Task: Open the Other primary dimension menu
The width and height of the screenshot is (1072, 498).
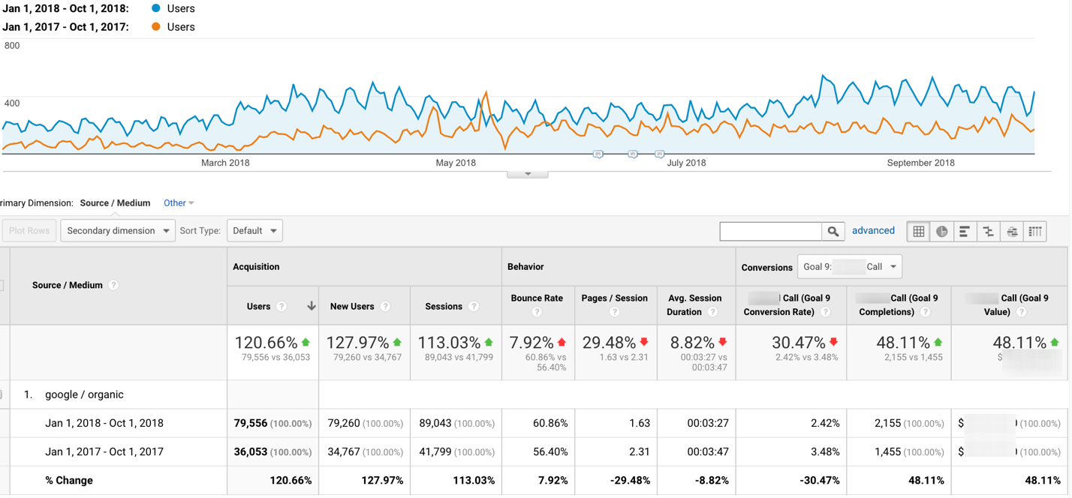Action: coord(179,203)
